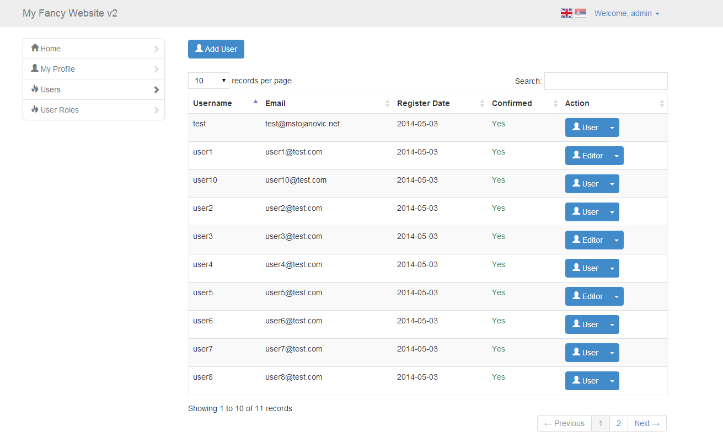Expand the Users sidebar item via its chevron

(x=156, y=89)
